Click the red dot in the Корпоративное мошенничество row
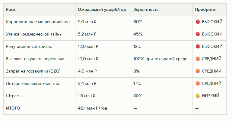Image resolution: width=232 pixels, height=121 pixels. tap(198, 22)
